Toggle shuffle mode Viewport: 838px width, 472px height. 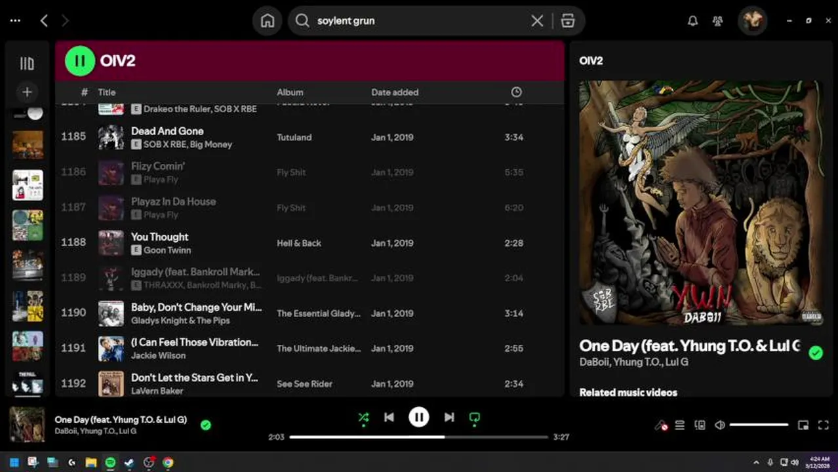[x=363, y=418]
